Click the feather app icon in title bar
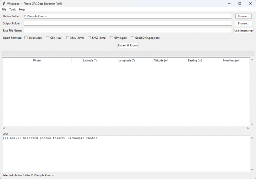256x179 pixels. point(4,4)
